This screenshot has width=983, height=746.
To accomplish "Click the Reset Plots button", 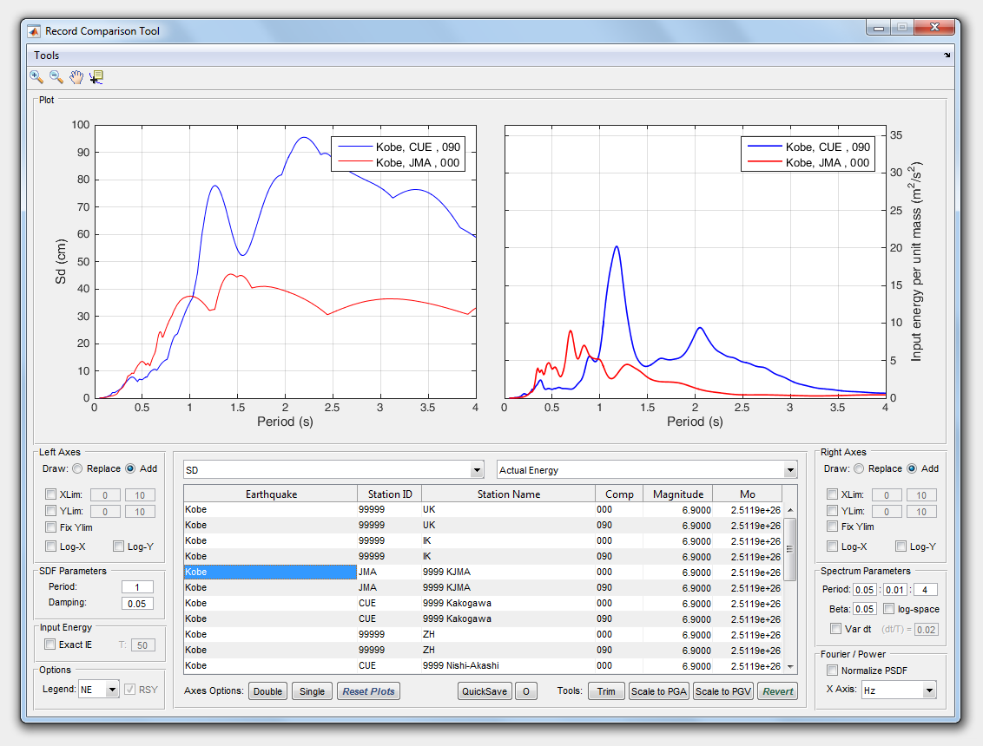I will pyautogui.click(x=368, y=691).
